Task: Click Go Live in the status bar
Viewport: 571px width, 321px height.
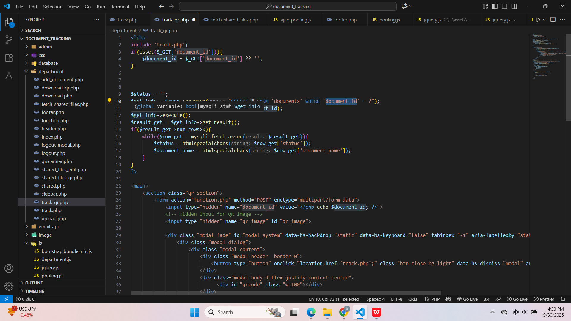Action: pyautogui.click(x=468, y=299)
